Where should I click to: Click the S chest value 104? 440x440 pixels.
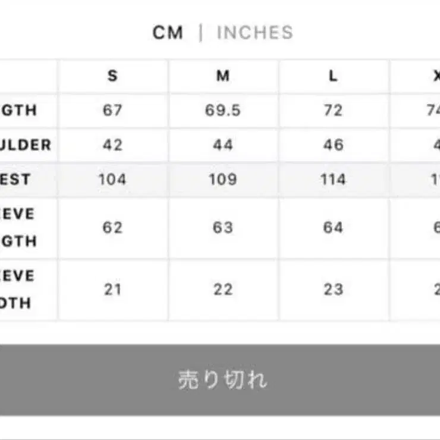pyautogui.click(x=112, y=180)
